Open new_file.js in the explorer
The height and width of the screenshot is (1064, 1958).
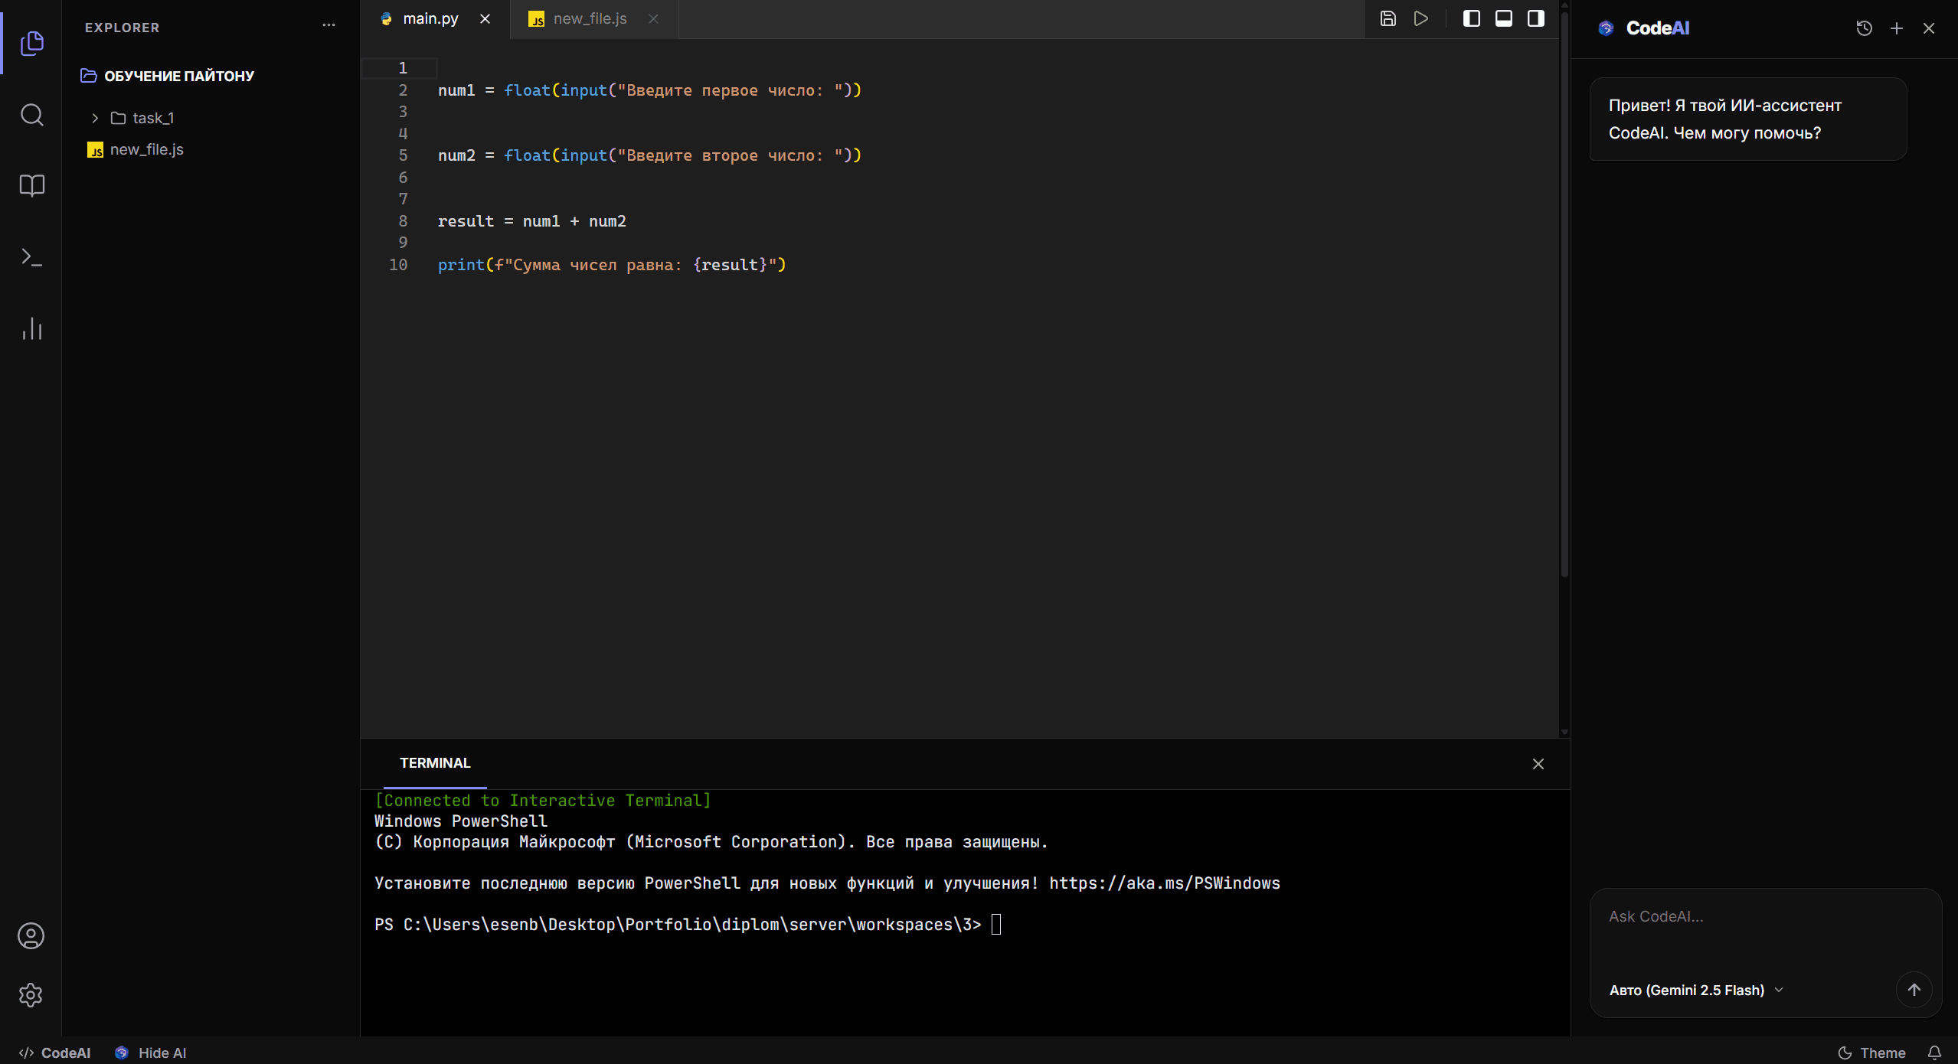(x=211, y=149)
